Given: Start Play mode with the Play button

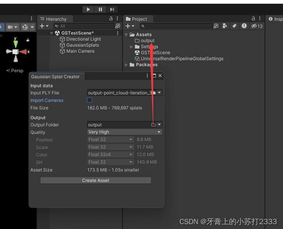Looking at the screenshot, I should 88,9.
